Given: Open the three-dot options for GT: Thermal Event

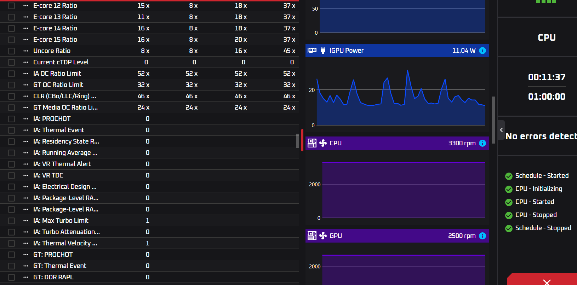Looking at the screenshot, I should 26,266.
